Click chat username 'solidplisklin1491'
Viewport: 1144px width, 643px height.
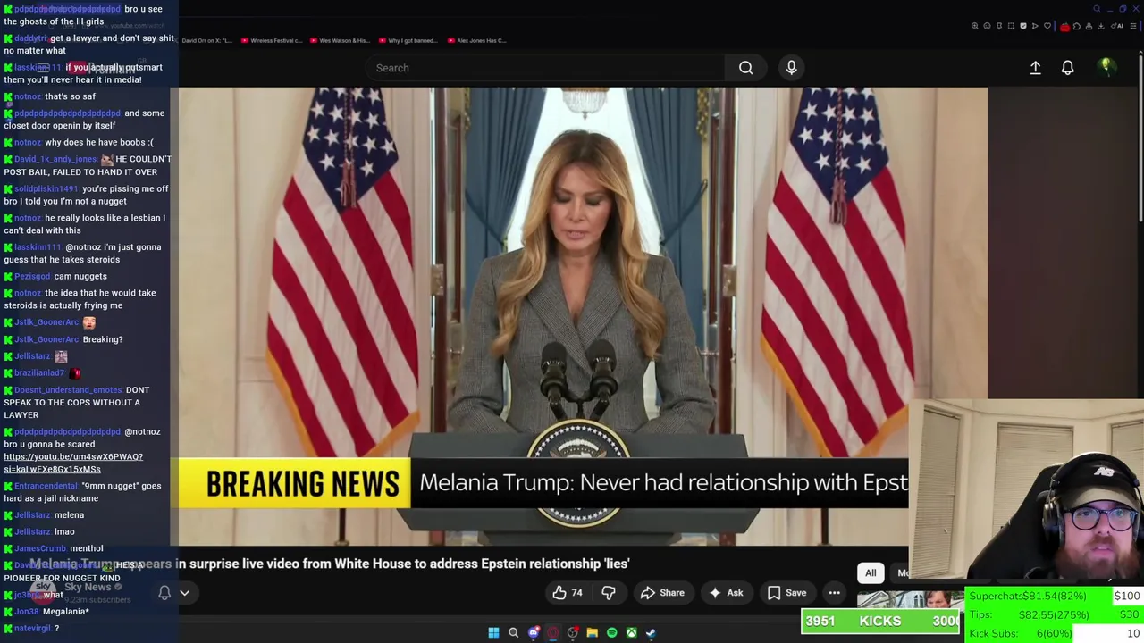click(46, 188)
